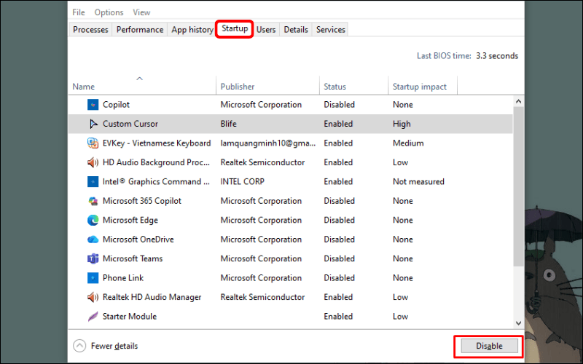
Task: Click the Realtek HD Audio Manager speaker icon
Action: (93, 298)
